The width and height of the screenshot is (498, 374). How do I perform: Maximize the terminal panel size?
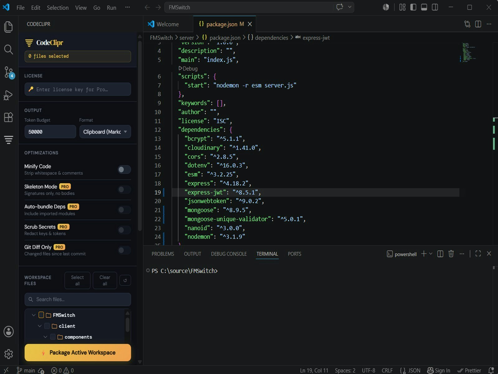click(x=478, y=254)
